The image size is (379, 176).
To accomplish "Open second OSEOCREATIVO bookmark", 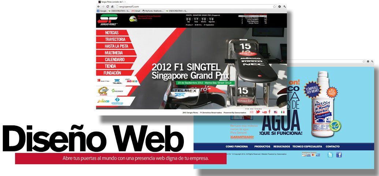I will [177, 11].
